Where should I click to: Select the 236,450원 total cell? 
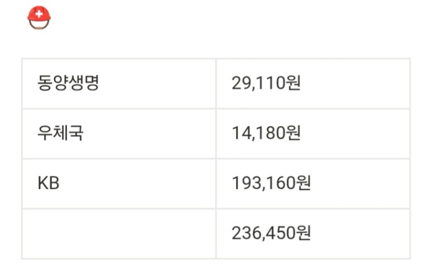click(x=313, y=234)
